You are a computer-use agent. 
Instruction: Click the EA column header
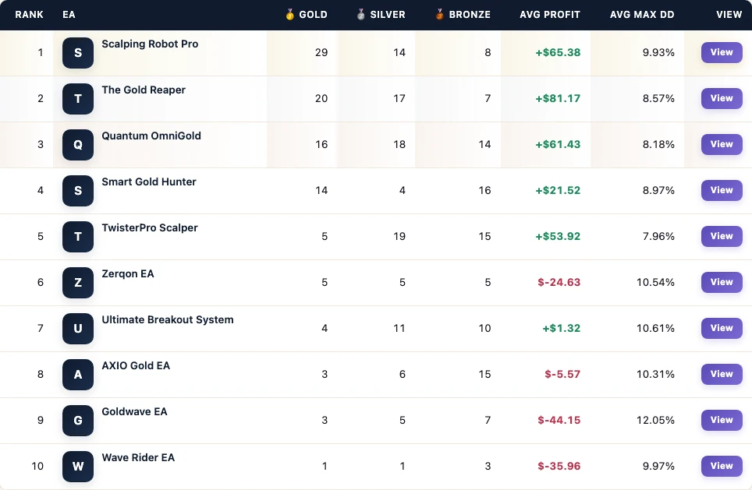[69, 14]
